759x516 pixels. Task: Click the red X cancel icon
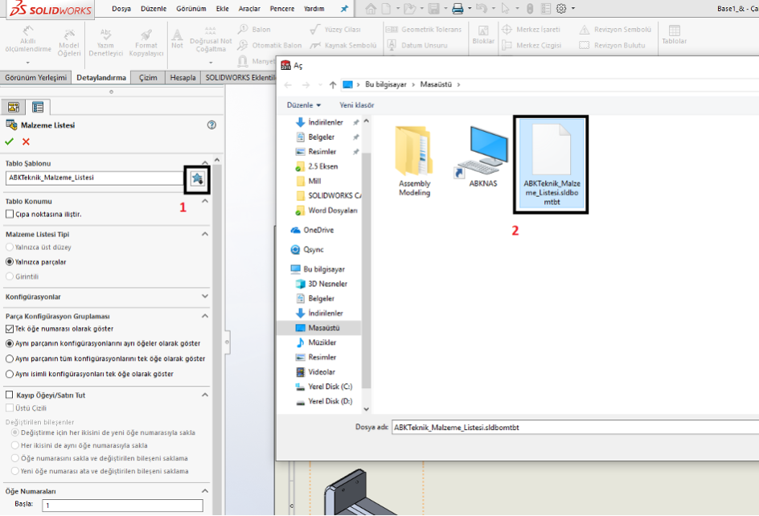(x=26, y=141)
